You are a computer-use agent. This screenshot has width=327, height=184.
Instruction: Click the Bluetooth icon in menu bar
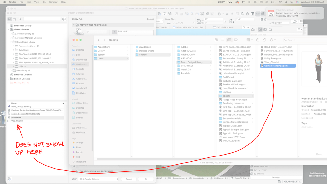click(x=249, y=2)
